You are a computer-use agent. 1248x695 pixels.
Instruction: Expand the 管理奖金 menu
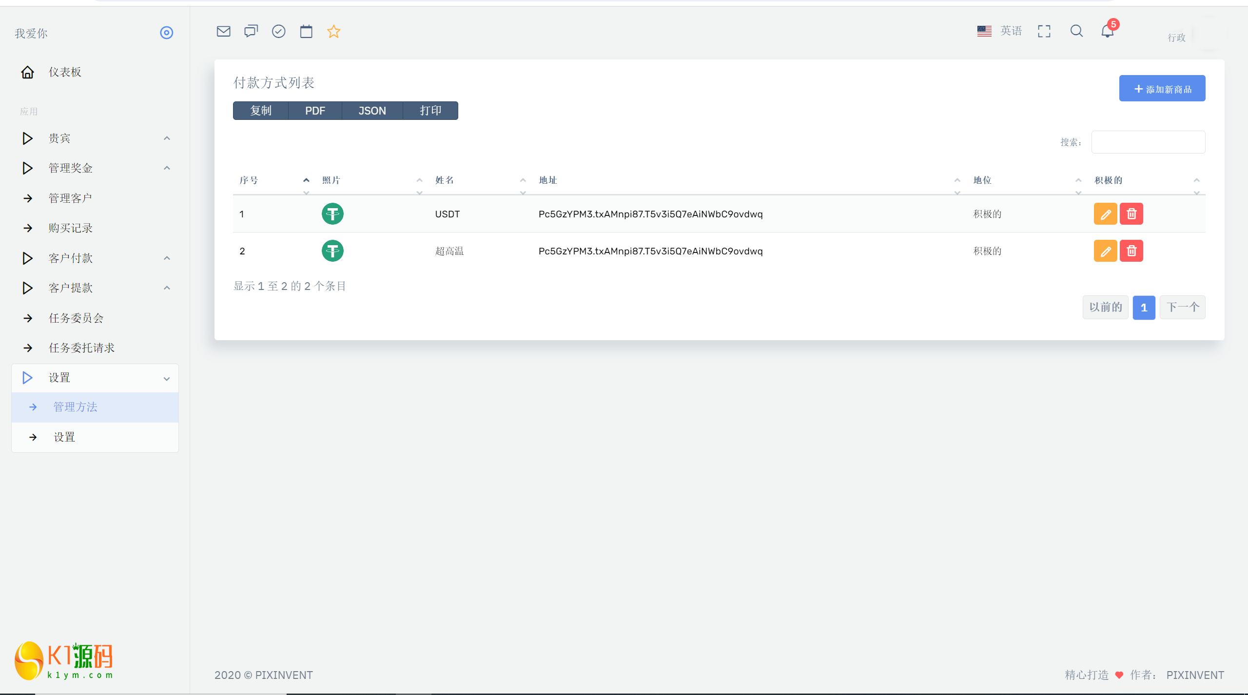click(x=95, y=168)
